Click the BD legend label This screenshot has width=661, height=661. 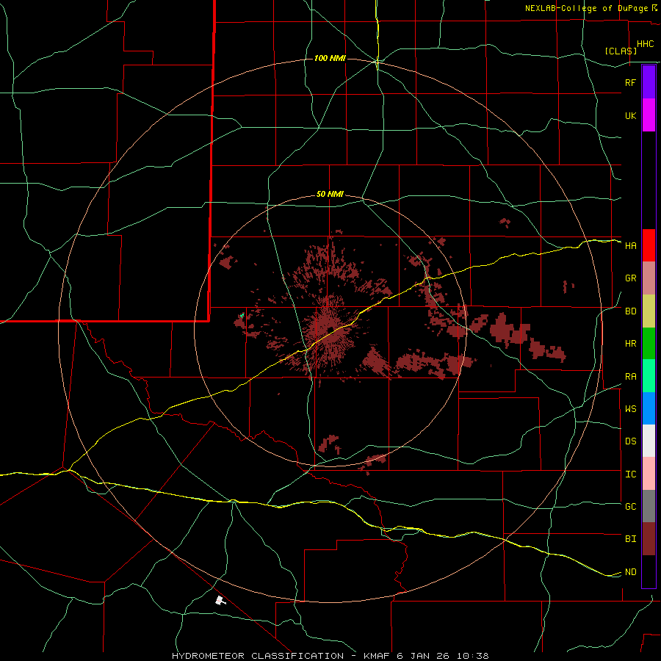(x=630, y=311)
